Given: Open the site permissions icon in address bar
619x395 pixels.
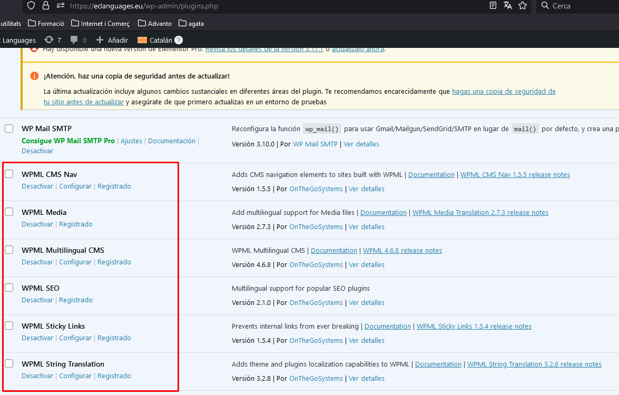Looking at the screenshot, I should pos(61,5).
